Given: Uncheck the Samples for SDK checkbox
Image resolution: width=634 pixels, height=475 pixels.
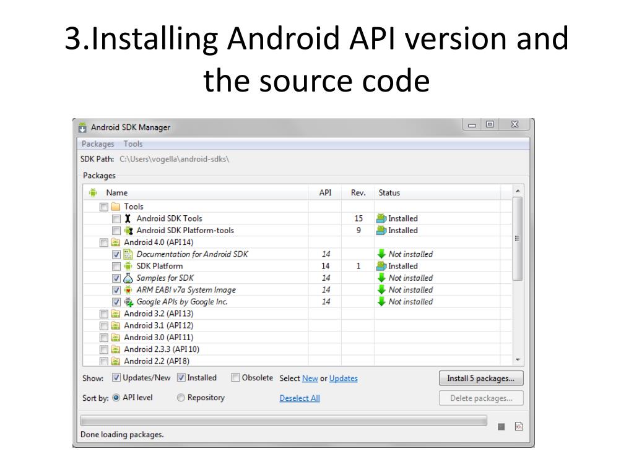Looking at the screenshot, I should tap(116, 278).
